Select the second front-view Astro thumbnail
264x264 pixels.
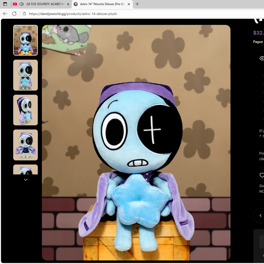[25, 75]
